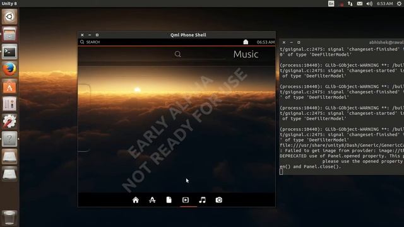The width and height of the screenshot is (404, 227).
Task: Open Terminal from the launcher
Action: (x=9, y=52)
